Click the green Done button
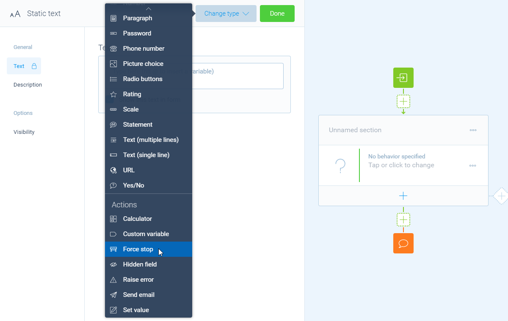Viewport: 508px width, 321px height. [x=277, y=14]
